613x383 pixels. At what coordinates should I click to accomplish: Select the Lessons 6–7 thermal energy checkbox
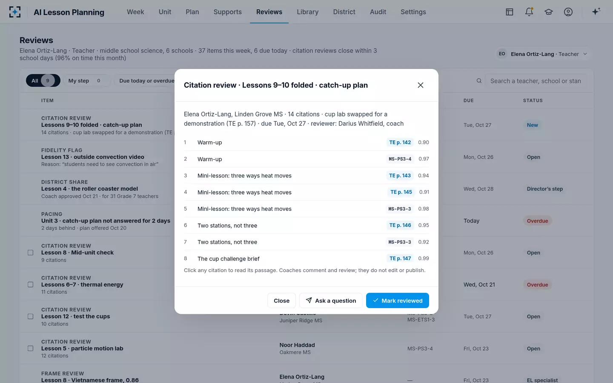pyautogui.click(x=31, y=285)
